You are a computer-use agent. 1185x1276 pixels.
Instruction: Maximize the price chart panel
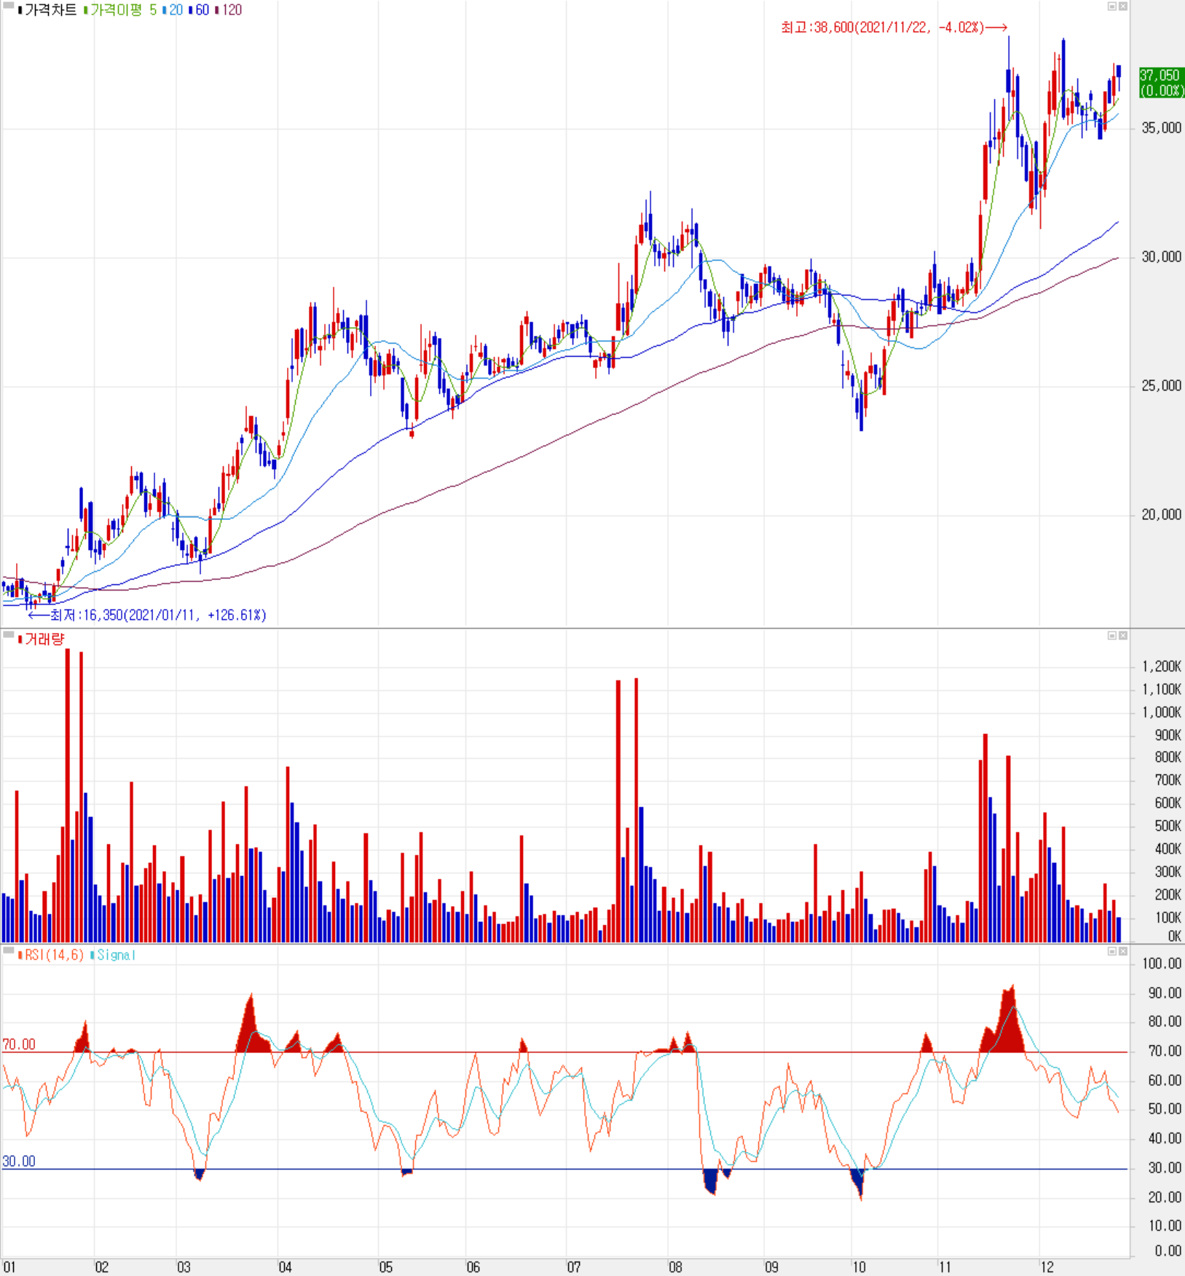click(1111, 6)
